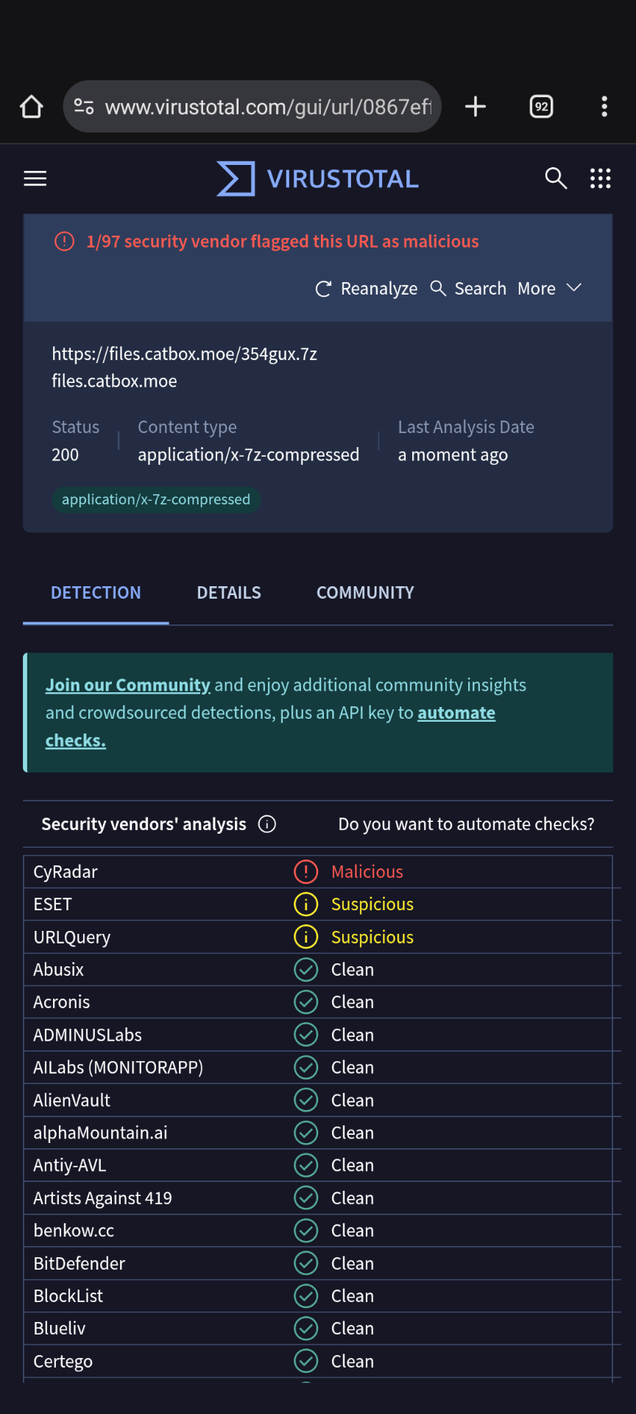Click the Malicious verdict for CyRadar
This screenshot has height=1414, width=636.
click(367, 872)
